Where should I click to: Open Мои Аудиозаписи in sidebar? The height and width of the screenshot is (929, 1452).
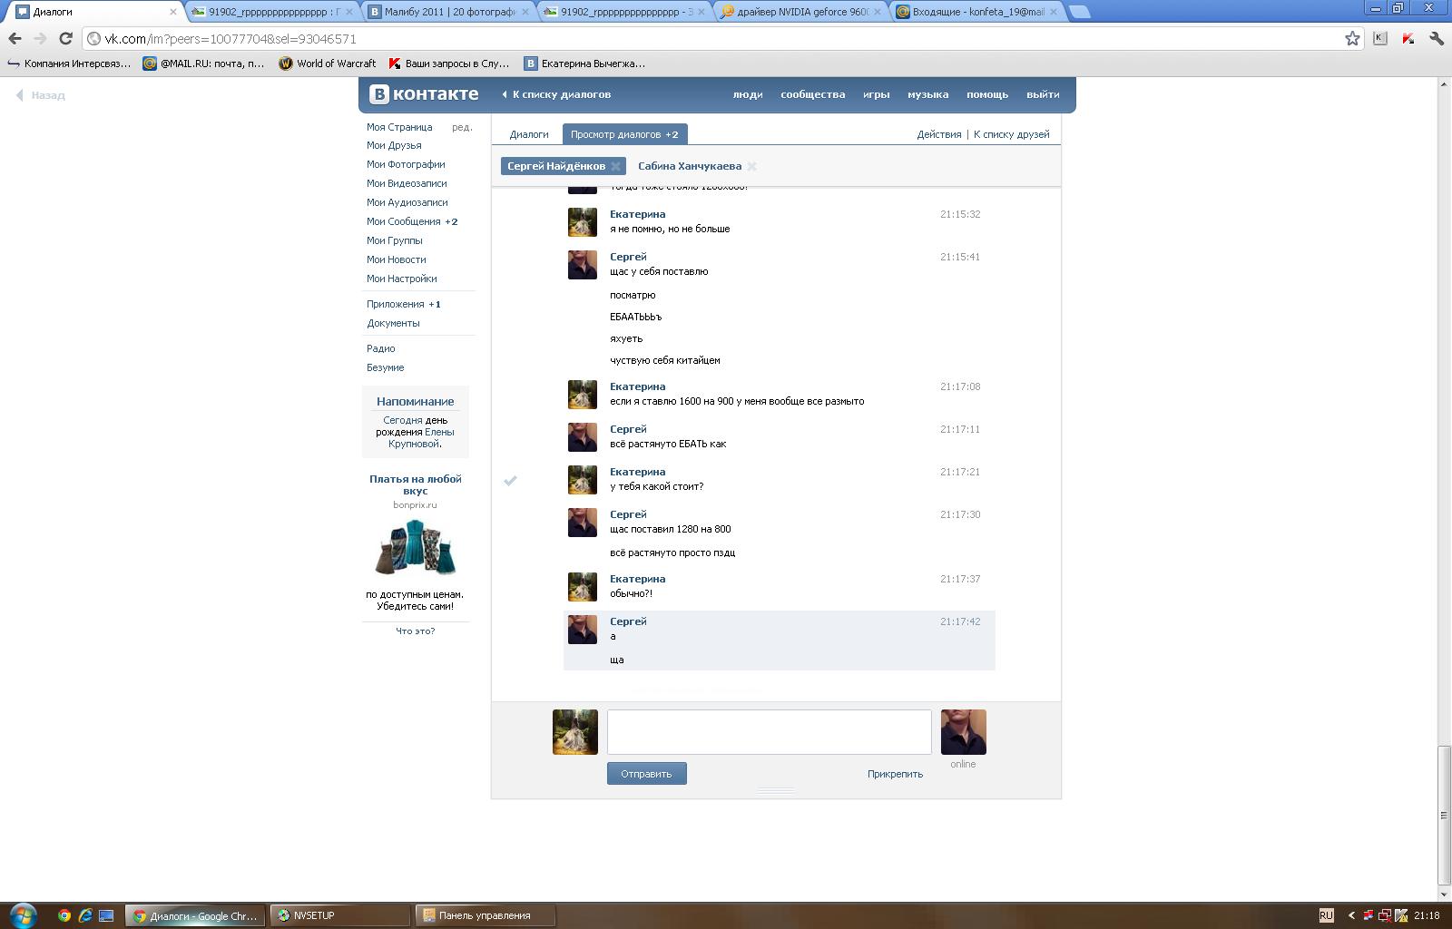click(407, 202)
